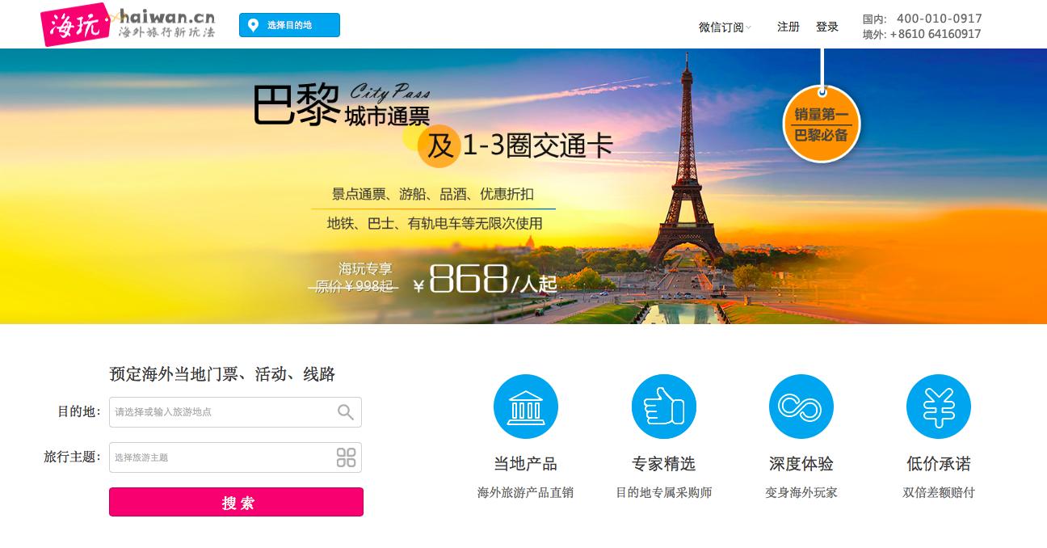This screenshot has height=548, width=1047.
Task: Expand the 微信订阅 dropdown menu
Action: tap(725, 27)
